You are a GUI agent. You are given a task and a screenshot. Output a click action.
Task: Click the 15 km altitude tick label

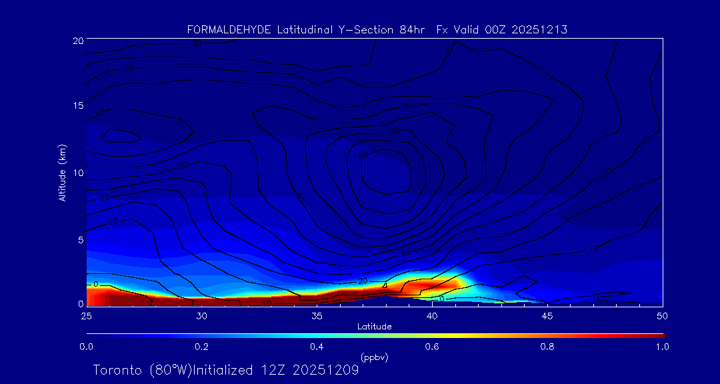coord(77,106)
